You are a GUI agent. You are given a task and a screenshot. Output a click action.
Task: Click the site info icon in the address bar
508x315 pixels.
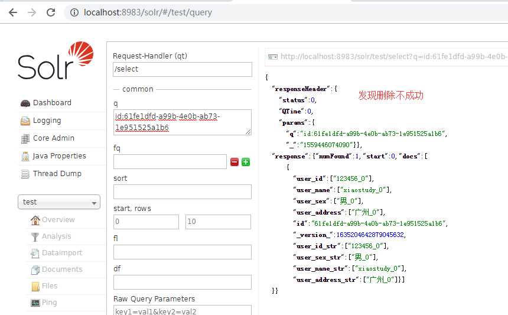pos(74,12)
